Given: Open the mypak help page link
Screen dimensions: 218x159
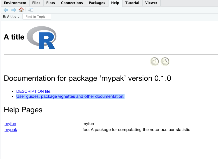Looking at the screenshot, I should (x=11, y=129).
